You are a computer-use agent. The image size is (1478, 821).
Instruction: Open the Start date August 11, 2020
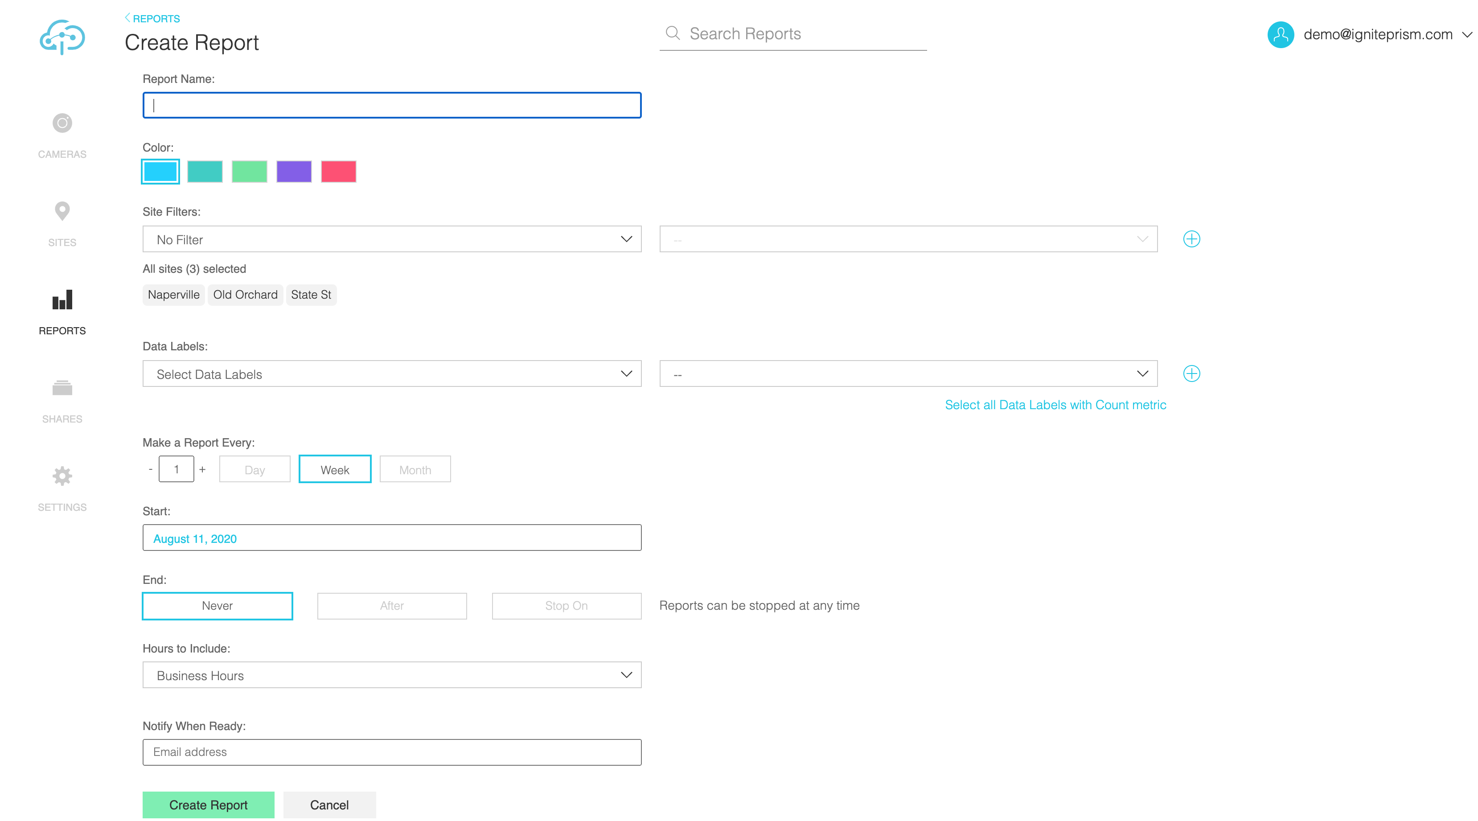click(x=392, y=538)
